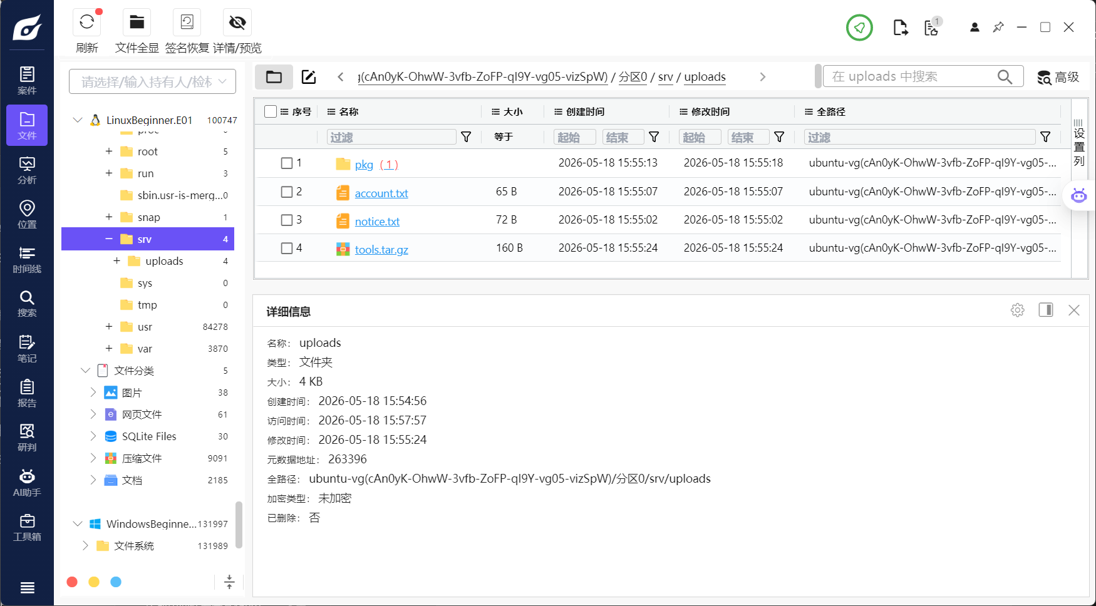Check the box for row 1 pkg
Viewport: 1096px width, 606px height.
click(287, 163)
